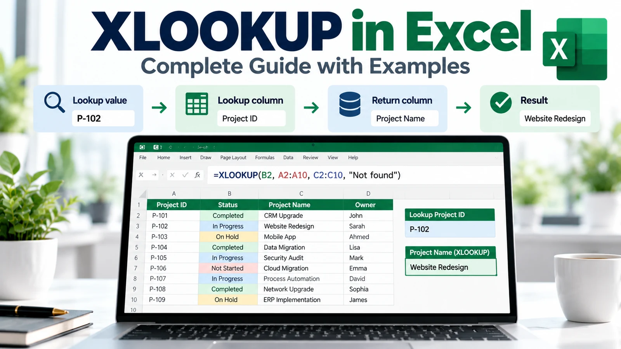The height and width of the screenshot is (349, 621).
Task: Click the Project Name (XLOOKUP) label cell
Action: click(x=450, y=252)
